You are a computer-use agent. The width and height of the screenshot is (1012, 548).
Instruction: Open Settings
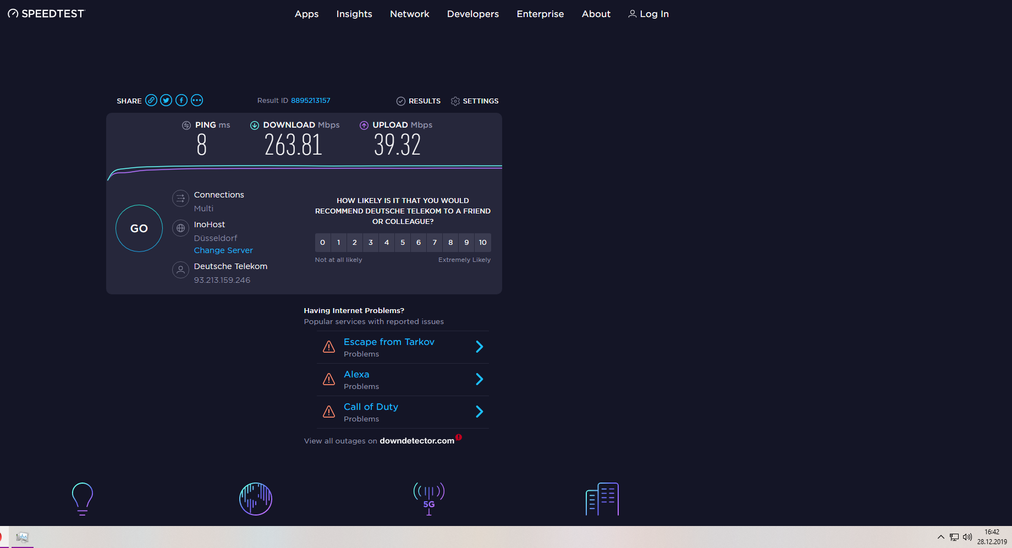(x=475, y=101)
